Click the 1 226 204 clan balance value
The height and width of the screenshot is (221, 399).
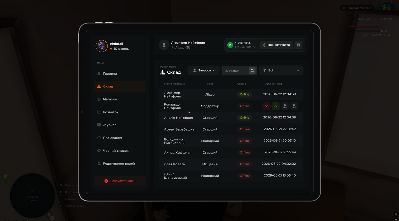click(x=243, y=43)
